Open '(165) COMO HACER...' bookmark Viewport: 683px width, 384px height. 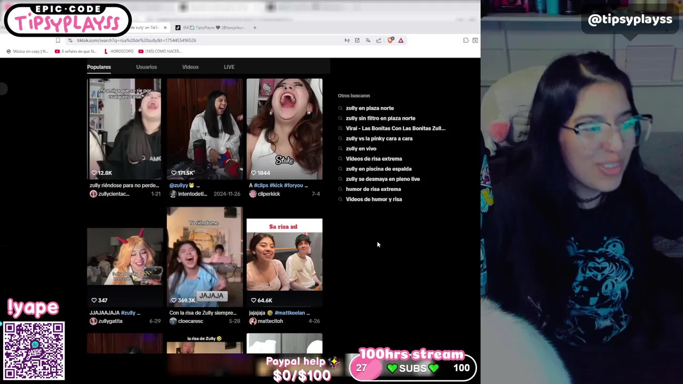pos(160,51)
